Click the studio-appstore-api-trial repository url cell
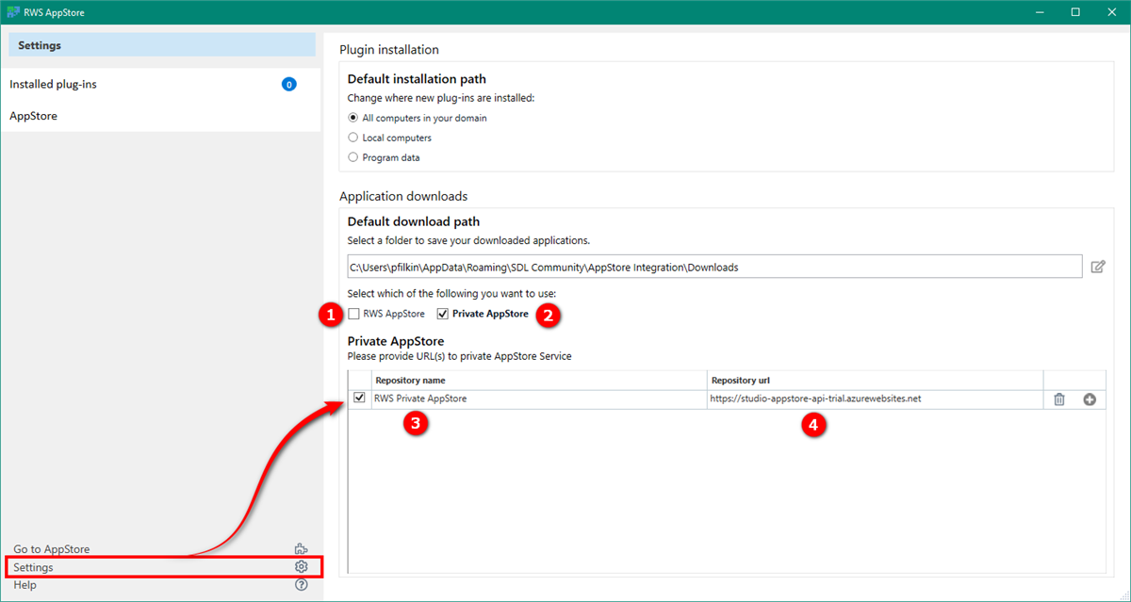1131x602 pixels. [876, 399]
